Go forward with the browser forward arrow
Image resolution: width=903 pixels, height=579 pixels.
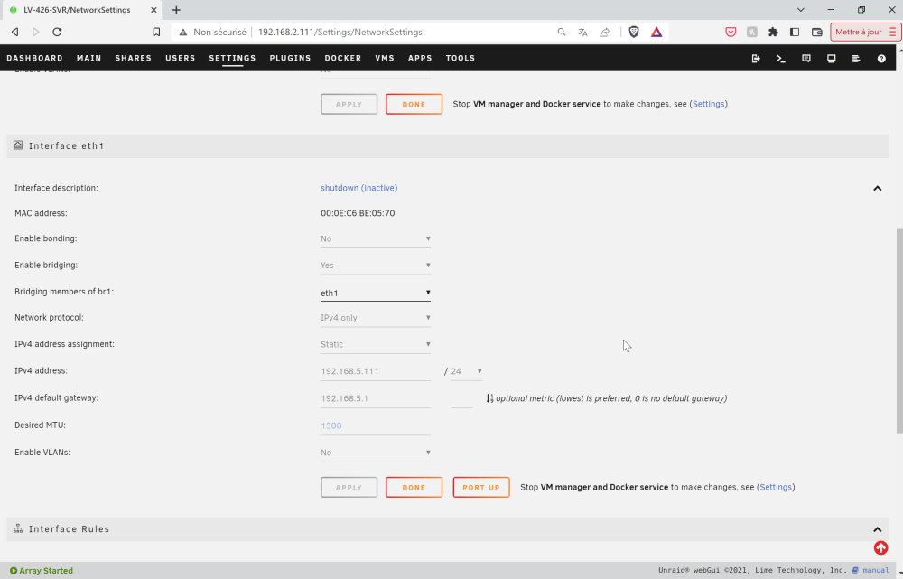pos(36,33)
